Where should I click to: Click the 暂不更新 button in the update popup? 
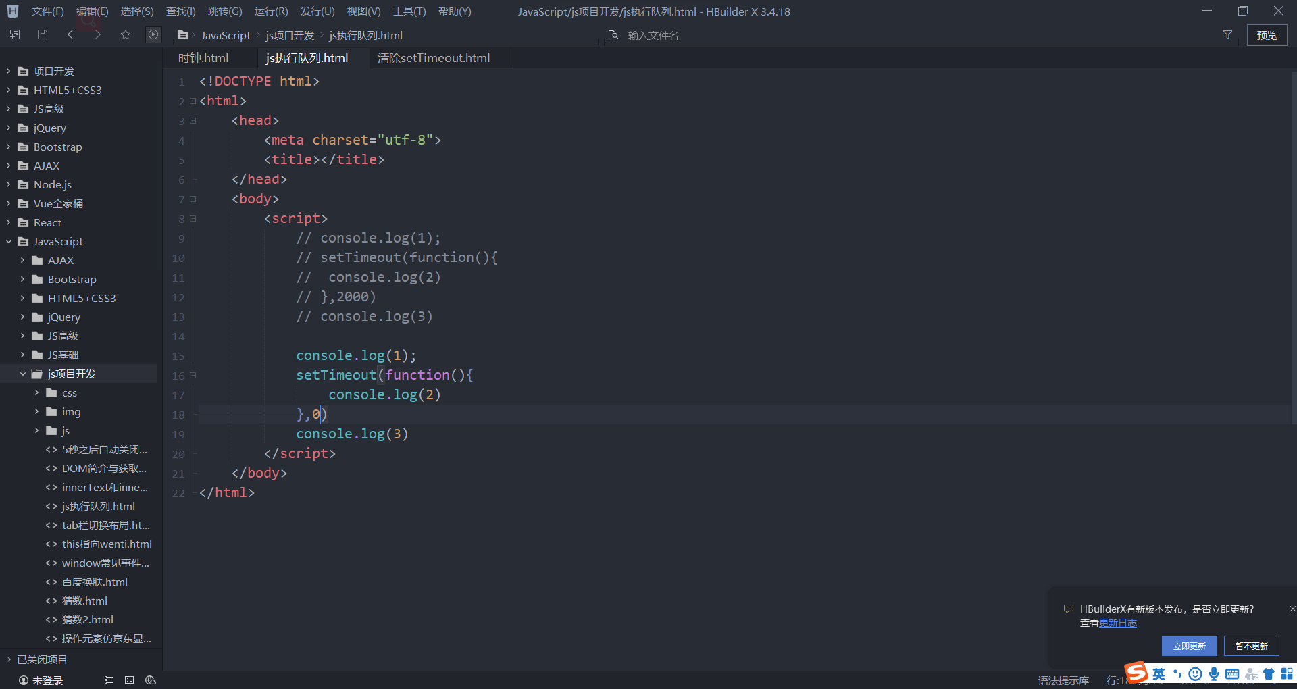pyautogui.click(x=1250, y=646)
